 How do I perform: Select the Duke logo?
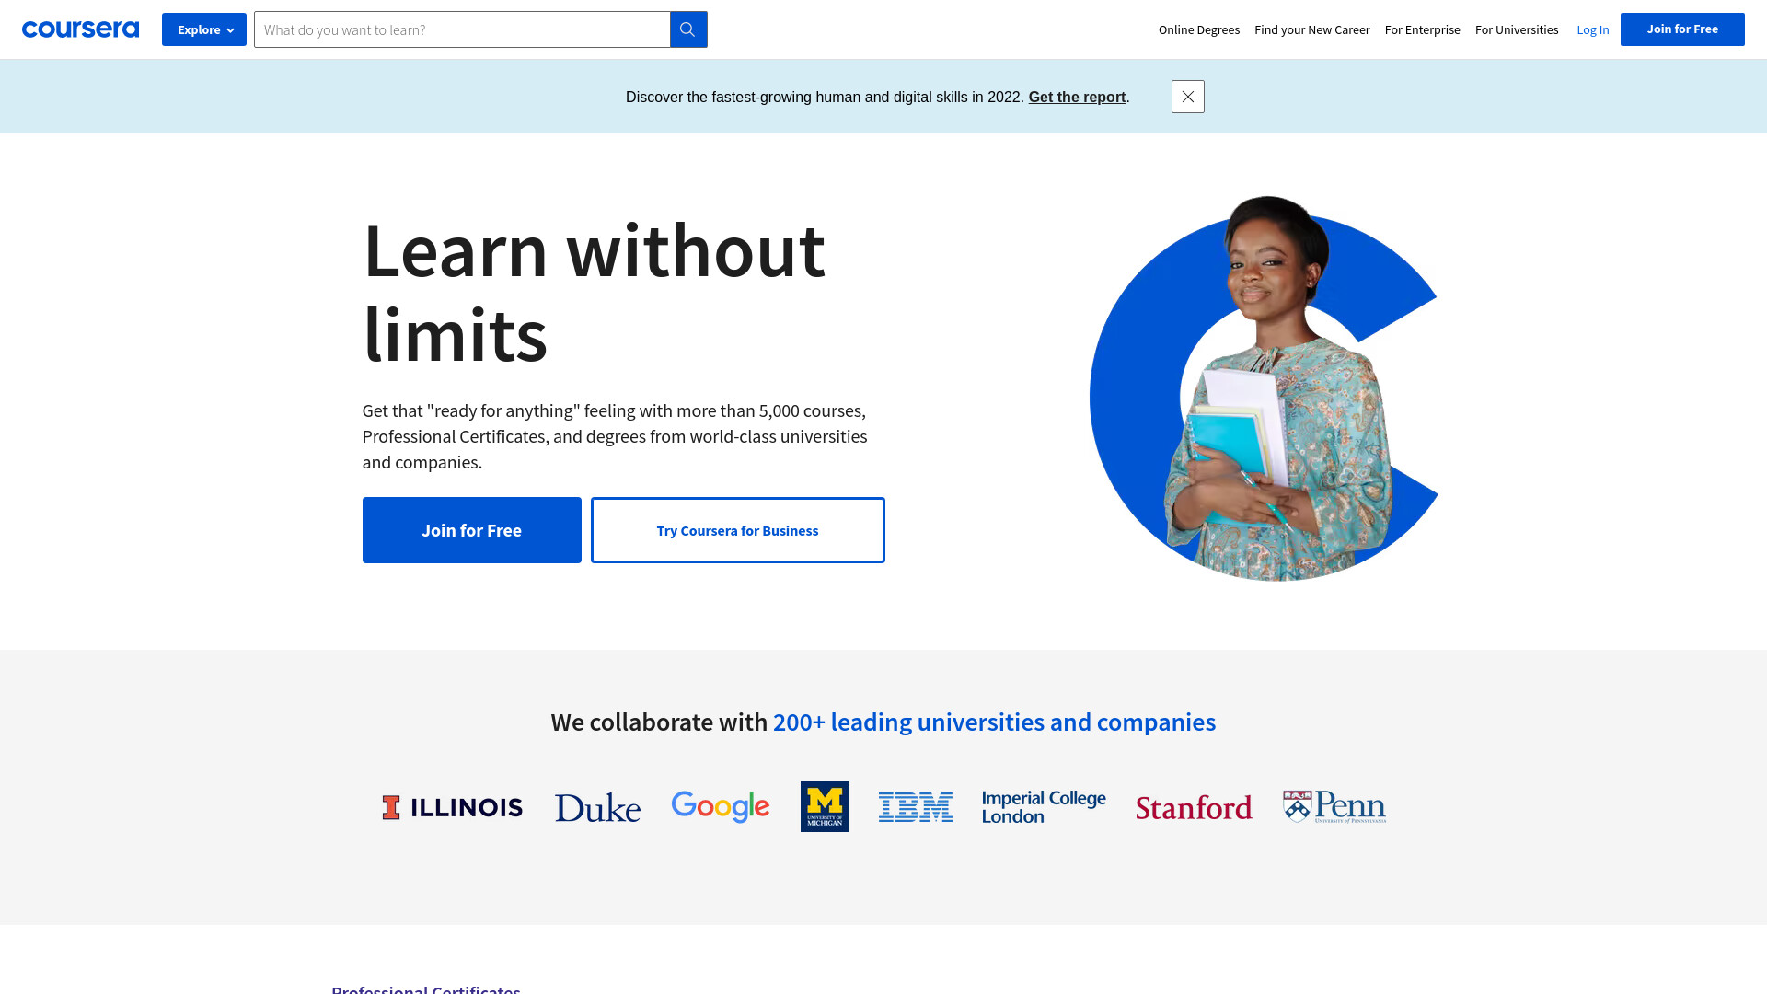pos(597,807)
